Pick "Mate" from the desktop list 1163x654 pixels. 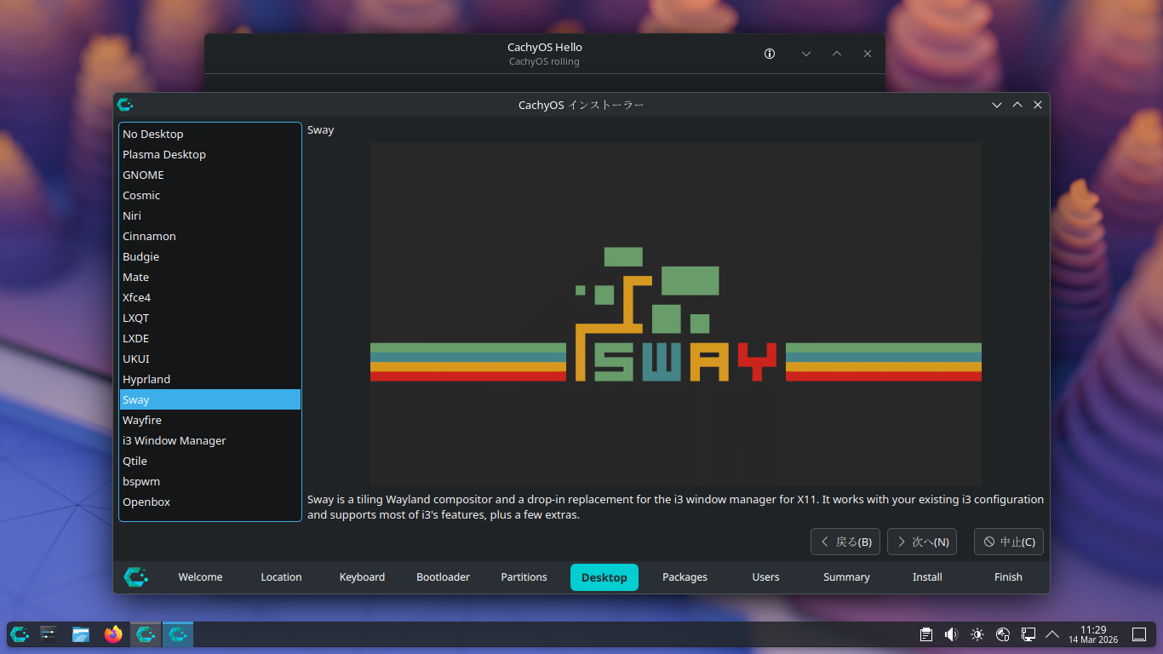(x=210, y=277)
